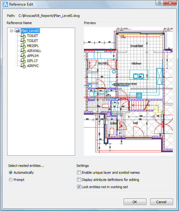Select the Prompt radio option
The image size is (179, 211).
11,180
